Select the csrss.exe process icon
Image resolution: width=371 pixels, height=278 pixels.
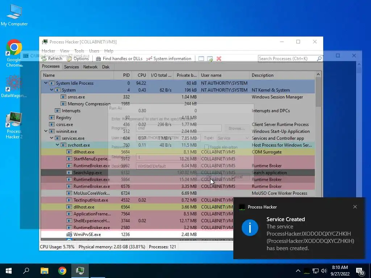[51, 124]
